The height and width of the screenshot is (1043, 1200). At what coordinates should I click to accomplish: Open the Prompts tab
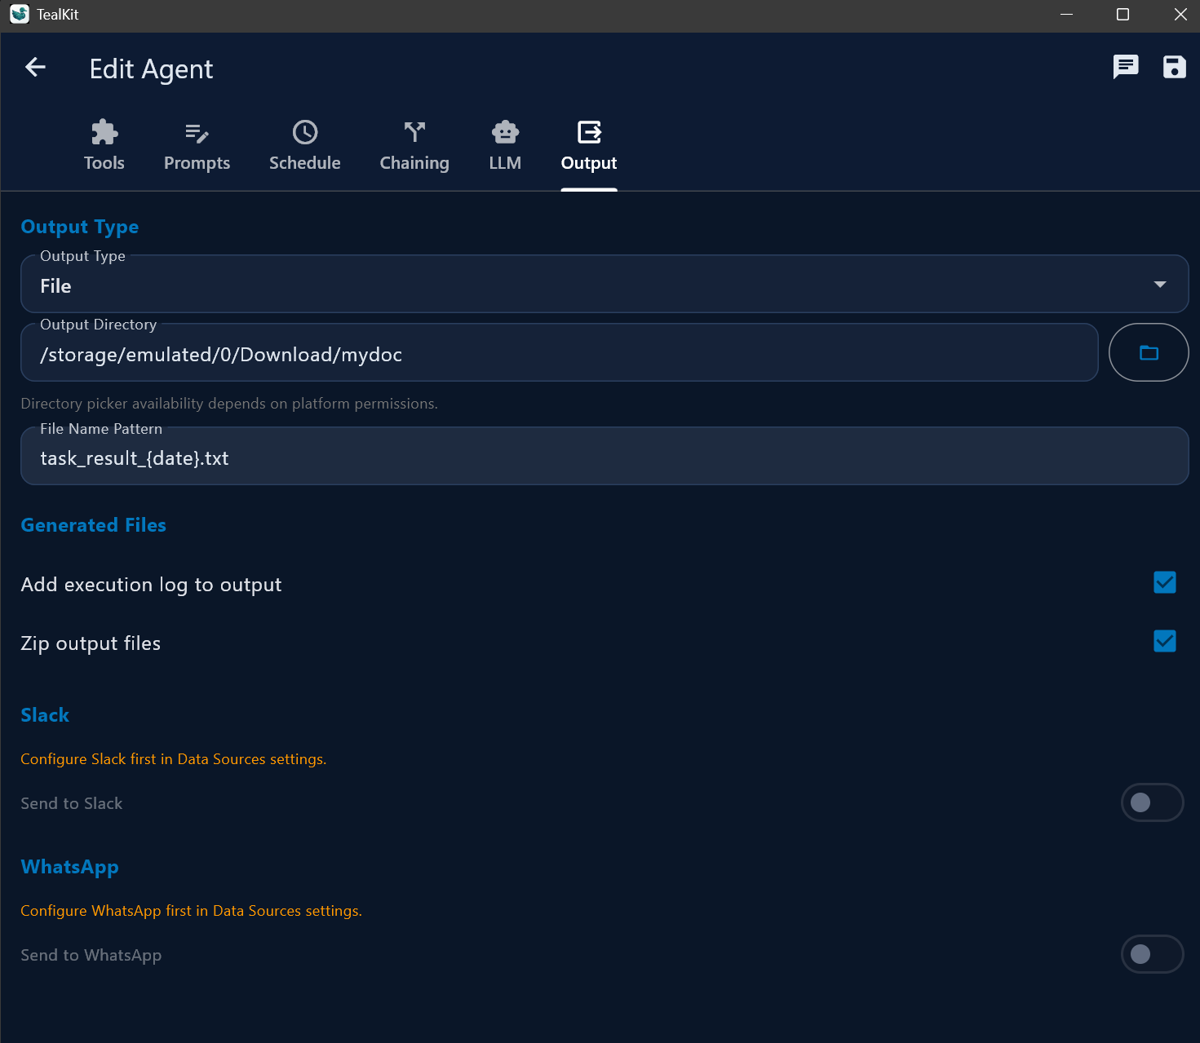[x=197, y=146]
